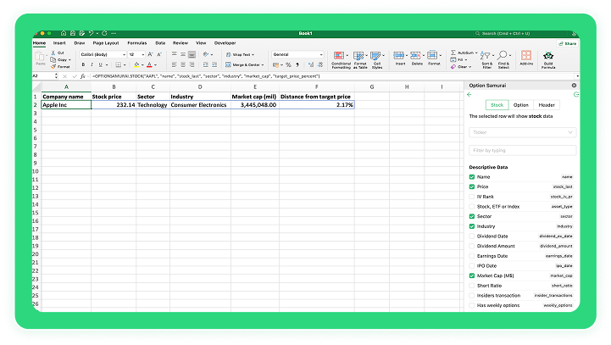Click the Find & Select magnifier icon
The image size is (611, 345).
tap(504, 58)
